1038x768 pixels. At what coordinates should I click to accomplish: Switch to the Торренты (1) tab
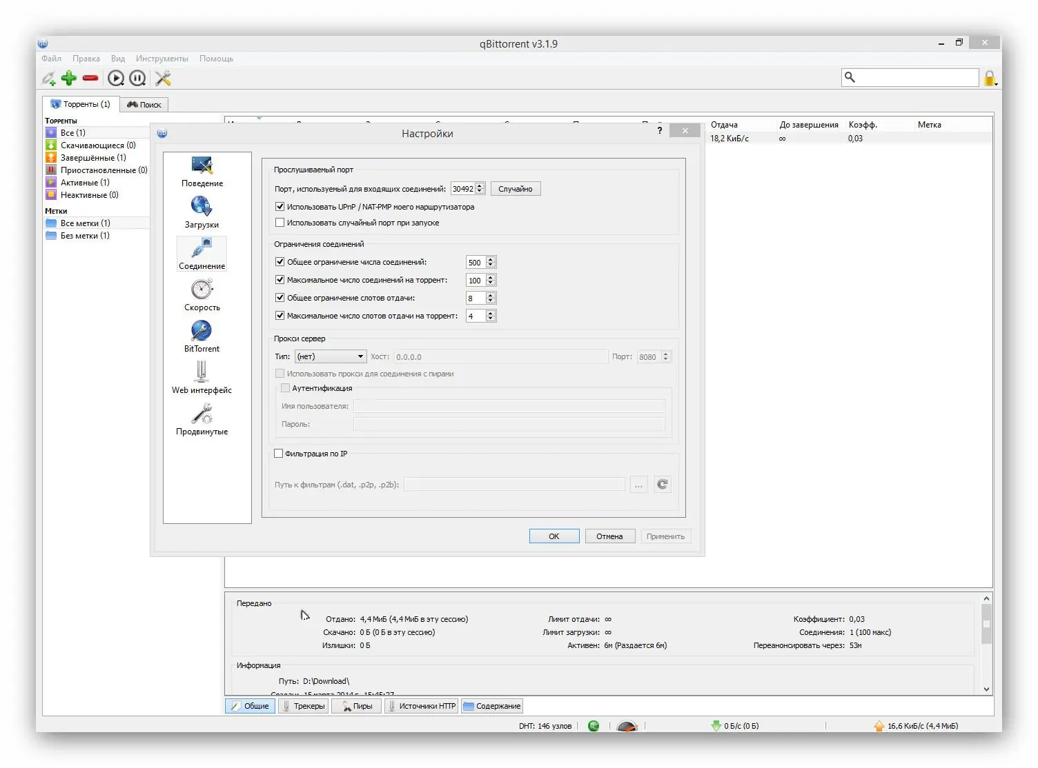(81, 104)
